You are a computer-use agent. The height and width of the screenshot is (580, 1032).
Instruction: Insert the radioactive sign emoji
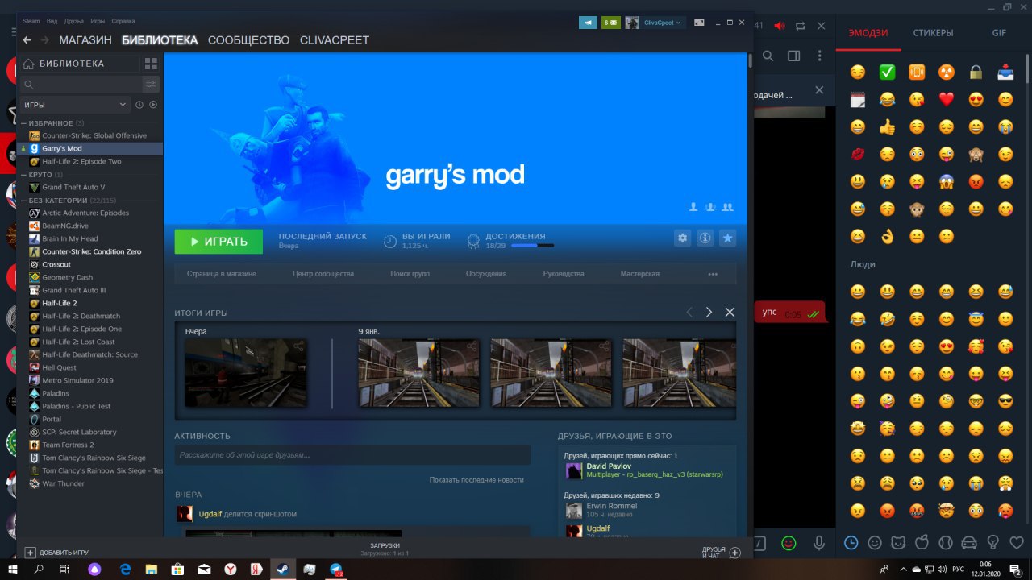pyautogui.click(x=947, y=72)
